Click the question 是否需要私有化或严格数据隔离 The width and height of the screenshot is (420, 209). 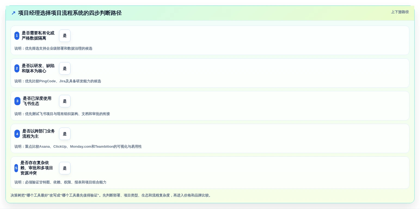38,36
